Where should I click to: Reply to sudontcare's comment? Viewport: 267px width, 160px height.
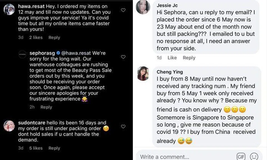(x=54, y=148)
